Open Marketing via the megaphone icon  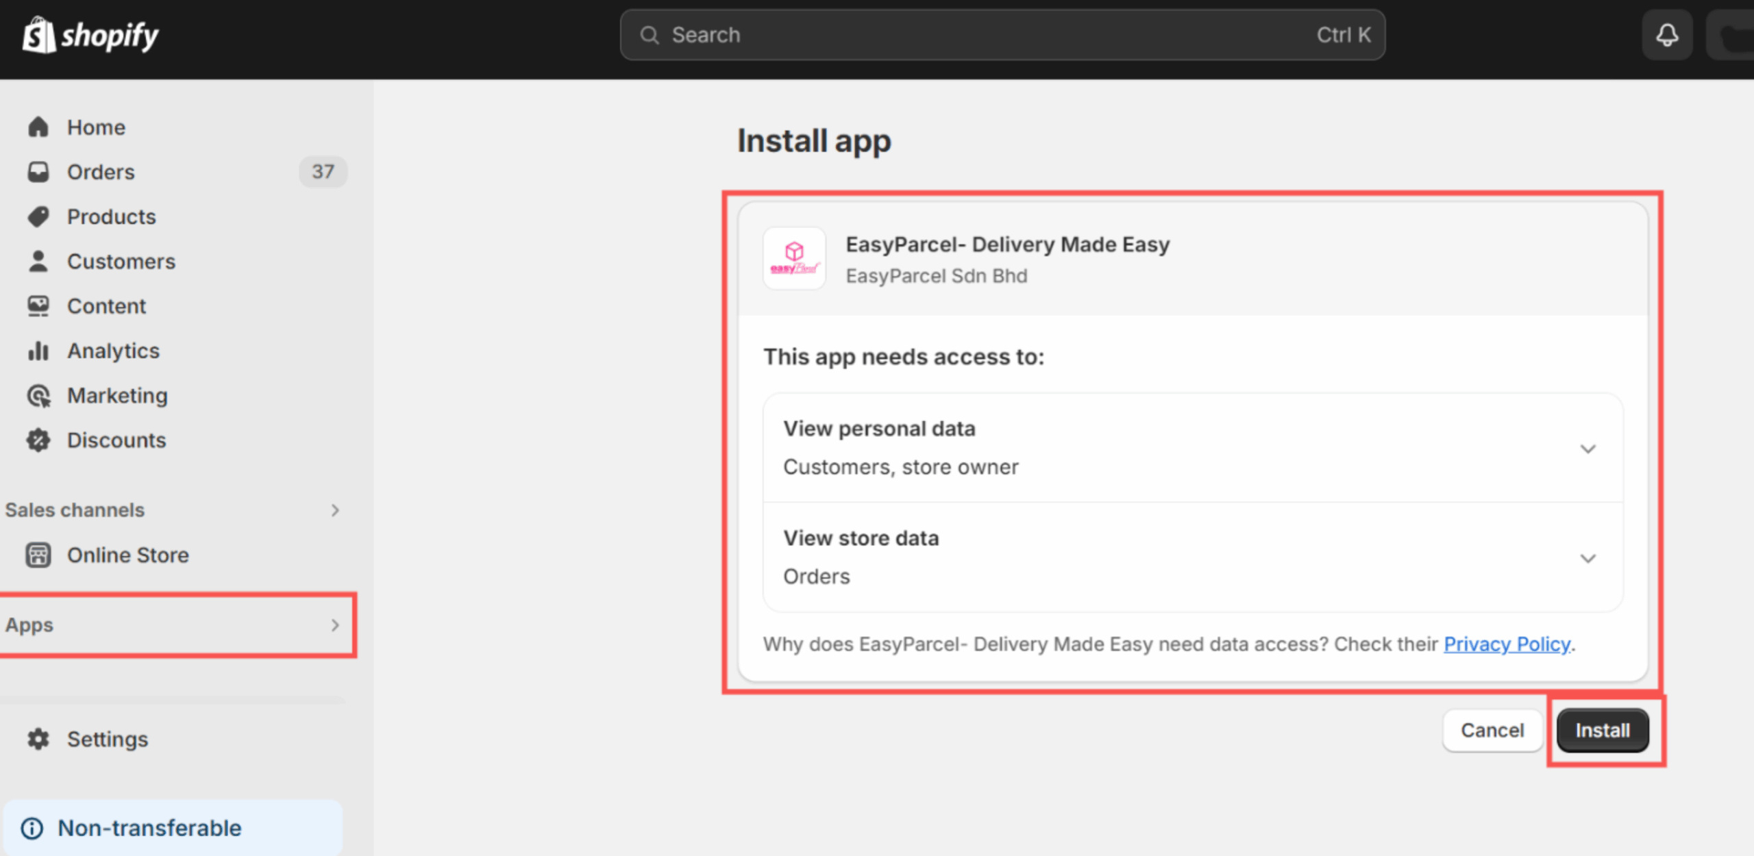(38, 395)
